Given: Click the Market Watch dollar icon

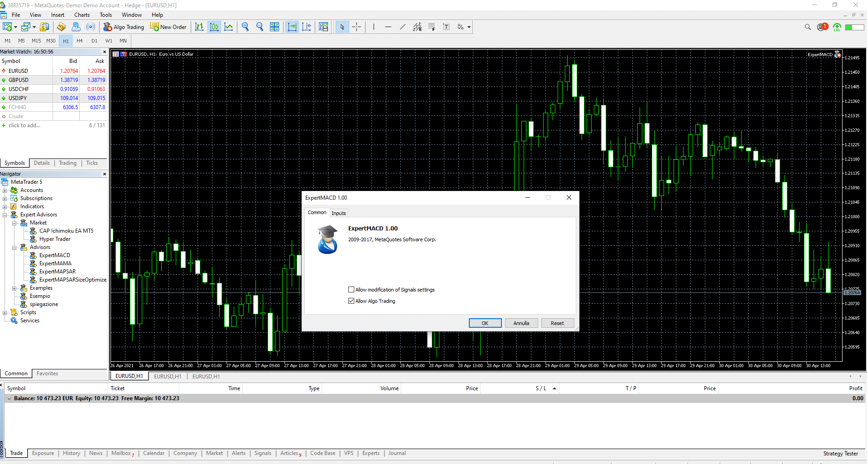Looking at the screenshot, I should 44,27.
